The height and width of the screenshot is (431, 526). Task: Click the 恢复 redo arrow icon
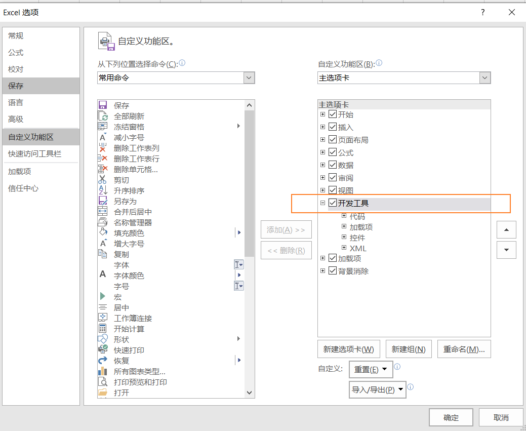[103, 360]
